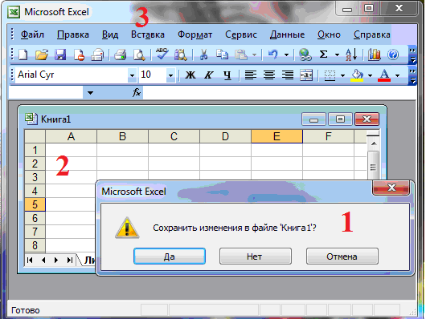Copy with the two-pages icon
The image size is (426, 319).
222,55
